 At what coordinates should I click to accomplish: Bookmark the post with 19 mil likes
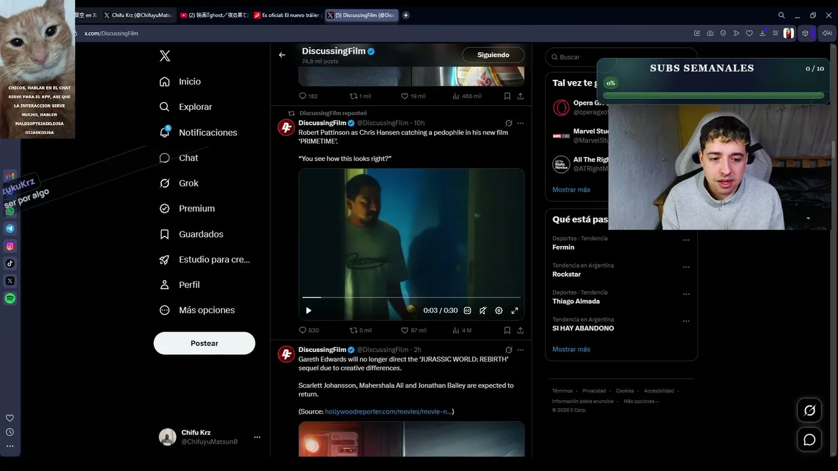pos(507,96)
